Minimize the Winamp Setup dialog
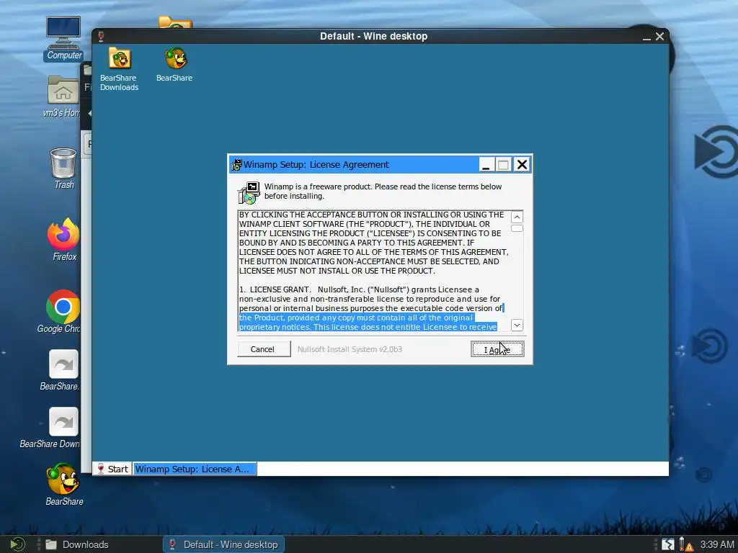Image resolution: width=738 pixels, height=553 pixels. (486, 165)
